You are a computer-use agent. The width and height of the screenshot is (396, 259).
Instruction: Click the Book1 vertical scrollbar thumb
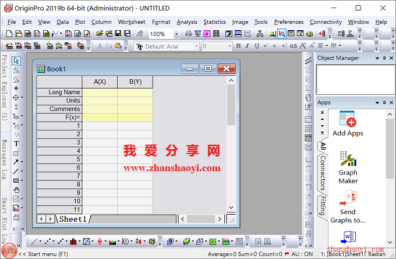point(231,105)
